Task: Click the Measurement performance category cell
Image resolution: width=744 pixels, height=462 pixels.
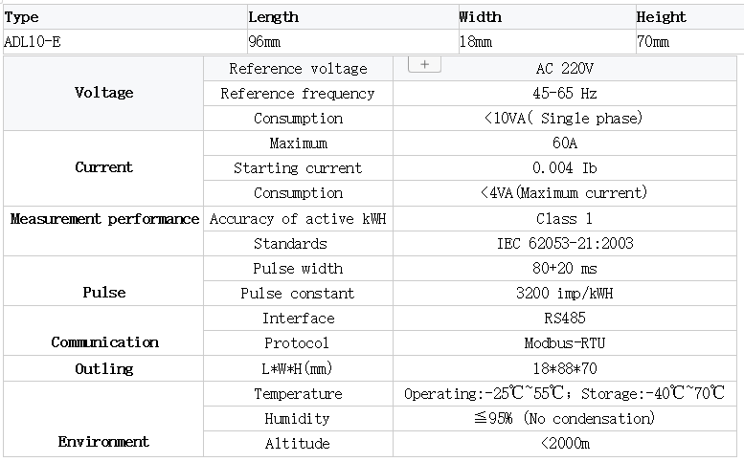Action: pos(103,219)
